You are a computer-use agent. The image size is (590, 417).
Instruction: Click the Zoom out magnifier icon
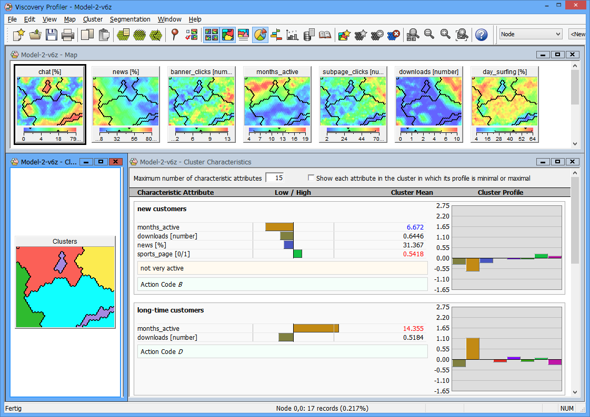point(429,35)
